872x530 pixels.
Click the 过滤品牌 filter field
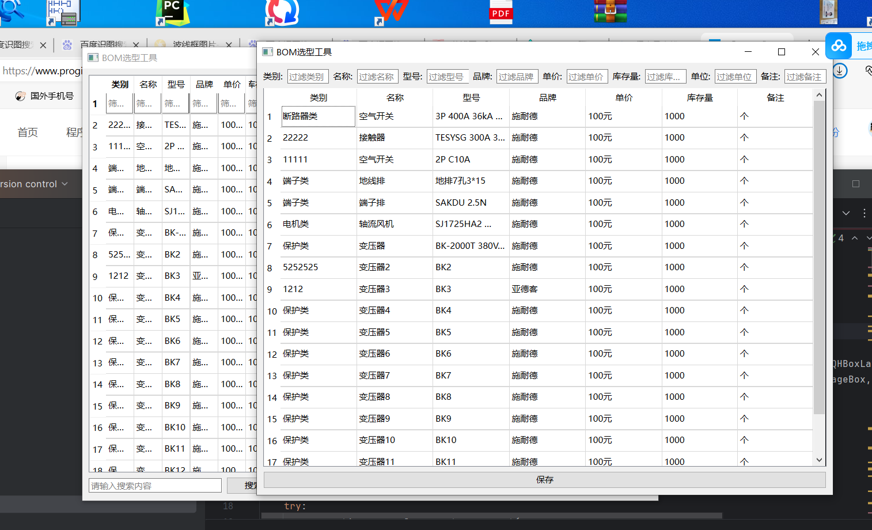coord(517,77)
